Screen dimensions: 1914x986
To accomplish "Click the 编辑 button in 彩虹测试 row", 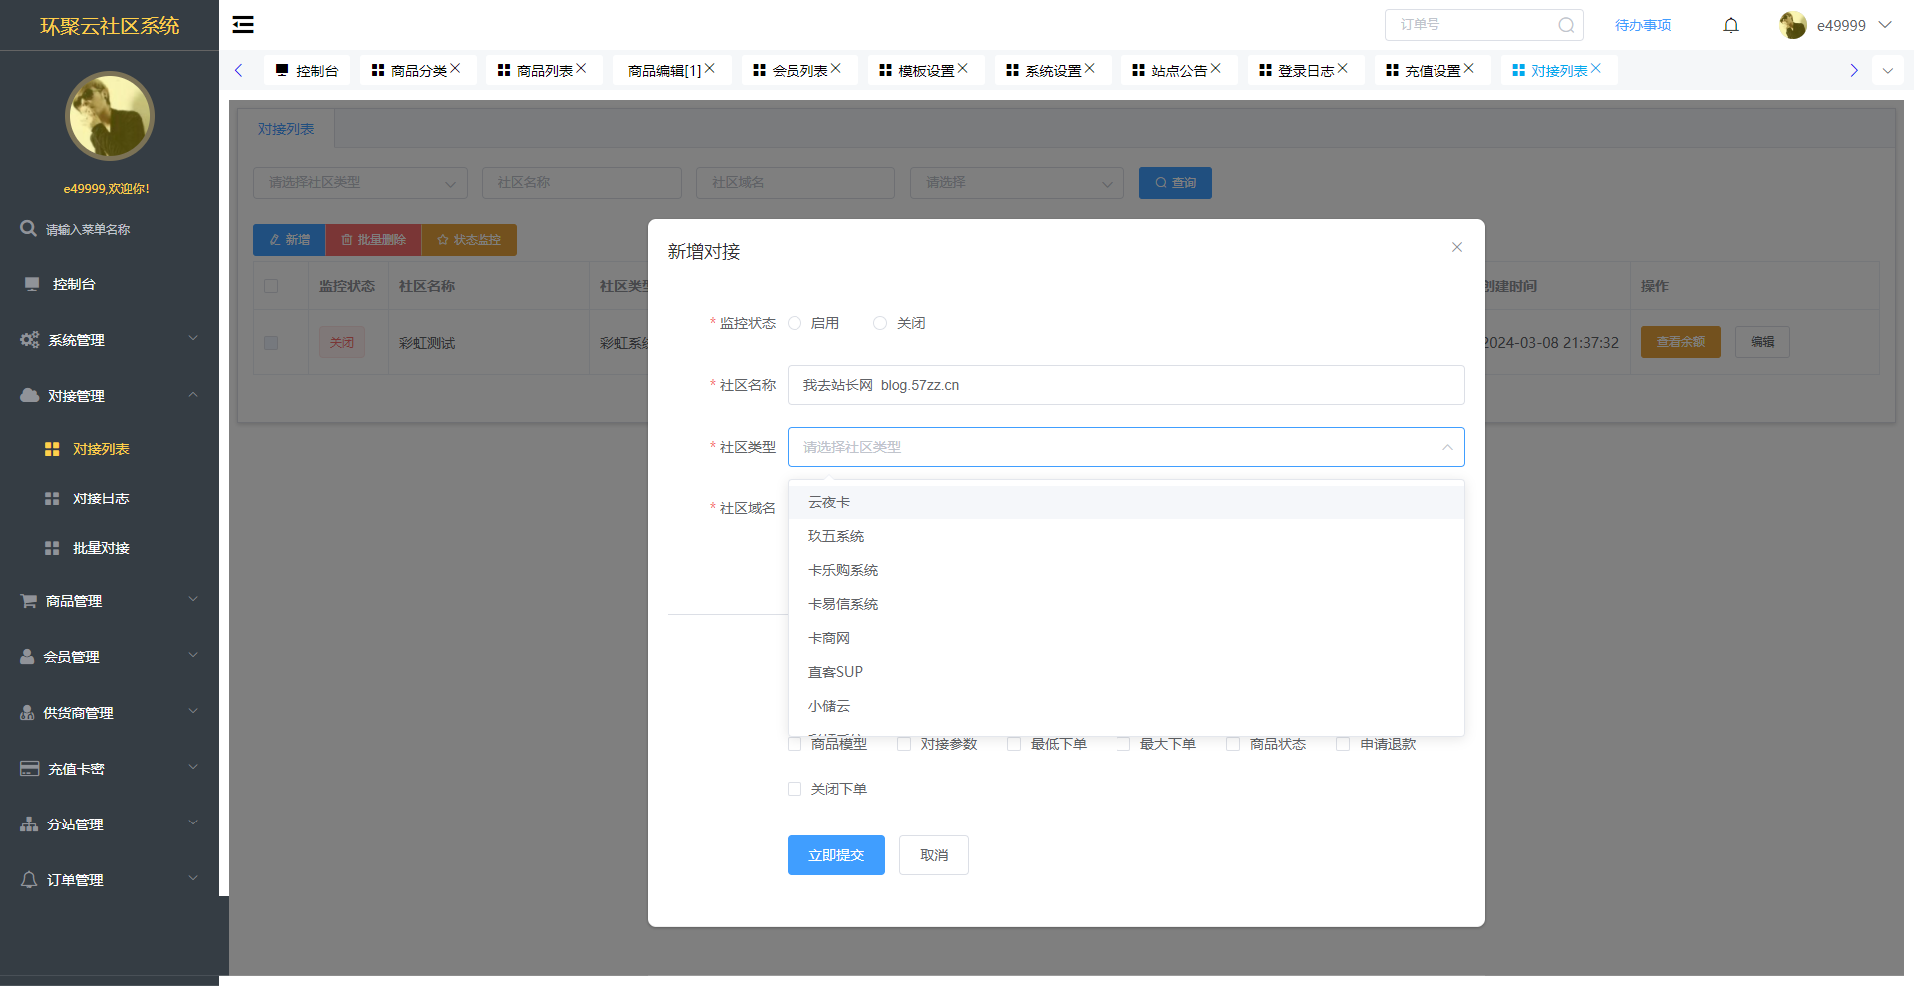I will click(1762, 342).
